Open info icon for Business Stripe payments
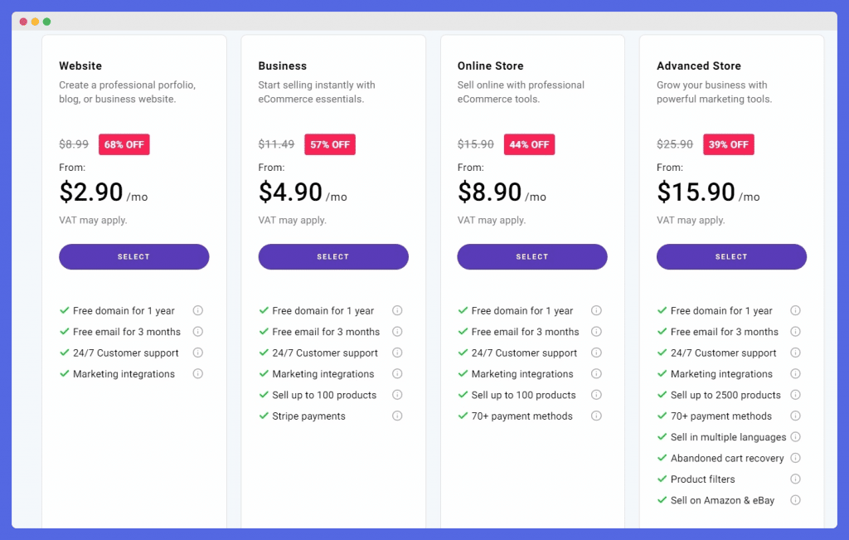Screen dimensions: 849x540 tap(397, 416)
